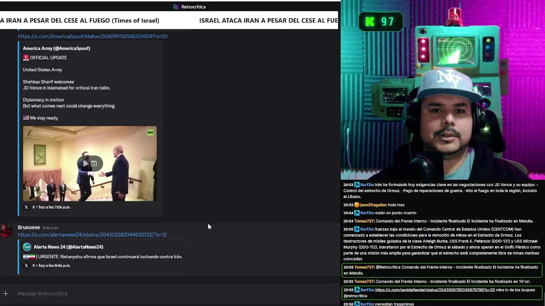Click the X logo under the America Army embed

coord(26,207)
